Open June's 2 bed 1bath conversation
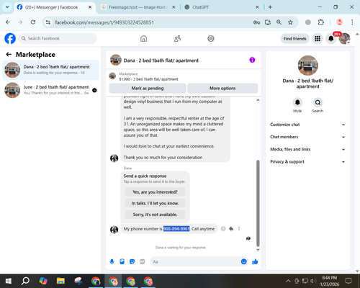The image size is (360, 288). click(50, 90)
